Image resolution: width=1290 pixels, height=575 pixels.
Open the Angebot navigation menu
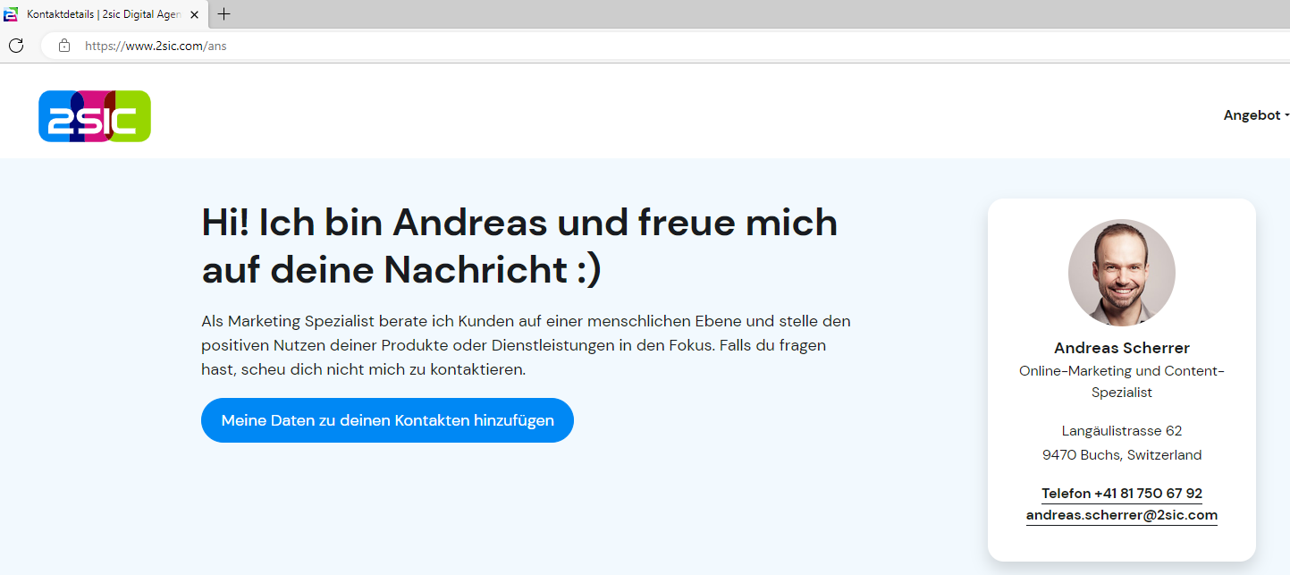click(x=1252, y=115)
